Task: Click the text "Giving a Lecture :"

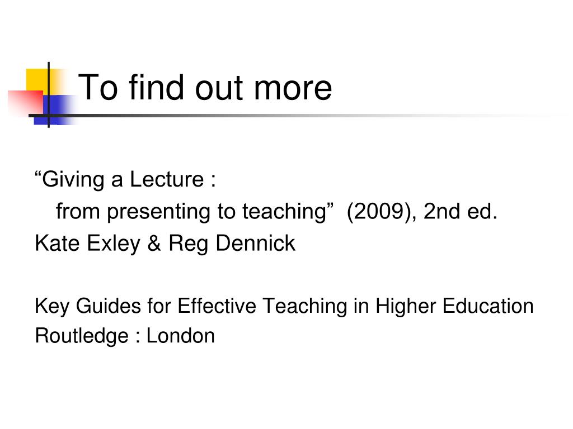Action: (126, 179)
